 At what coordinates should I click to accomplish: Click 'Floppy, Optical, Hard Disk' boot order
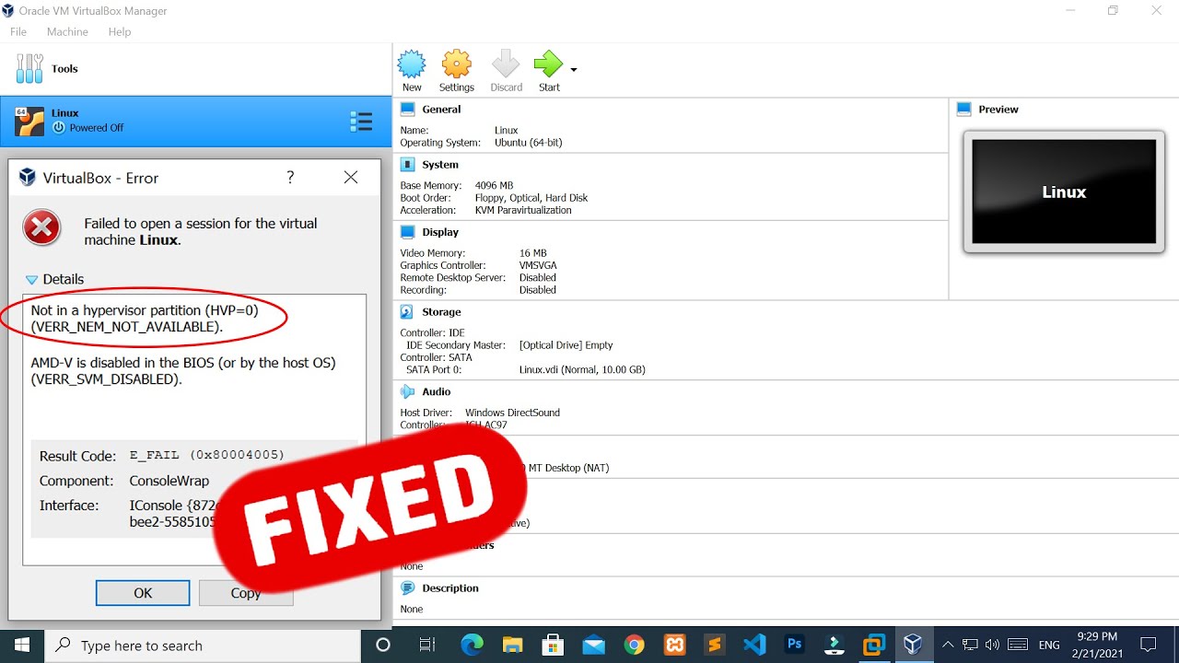point(531,198)
